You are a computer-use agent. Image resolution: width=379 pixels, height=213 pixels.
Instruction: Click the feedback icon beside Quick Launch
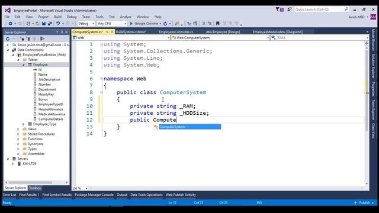[289, 9]
